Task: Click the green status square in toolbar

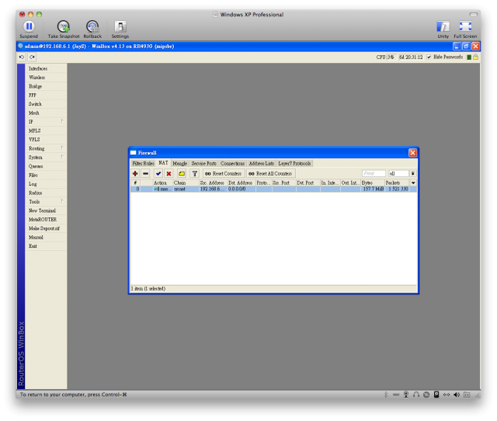Action: (x=469, y=57)
